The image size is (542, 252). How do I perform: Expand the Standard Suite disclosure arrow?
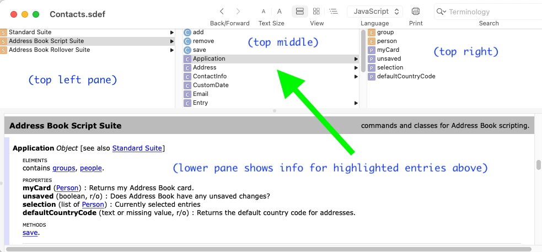[x=172, y=32]
